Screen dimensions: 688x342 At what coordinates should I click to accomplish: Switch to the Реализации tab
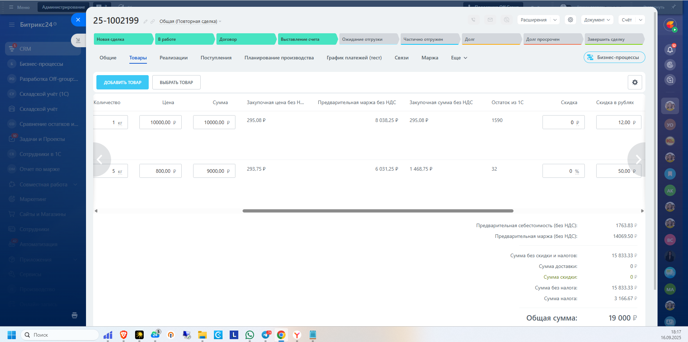pos(173,58)
